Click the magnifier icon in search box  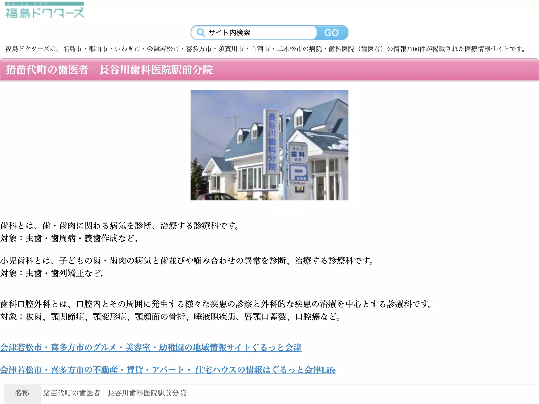201,33
